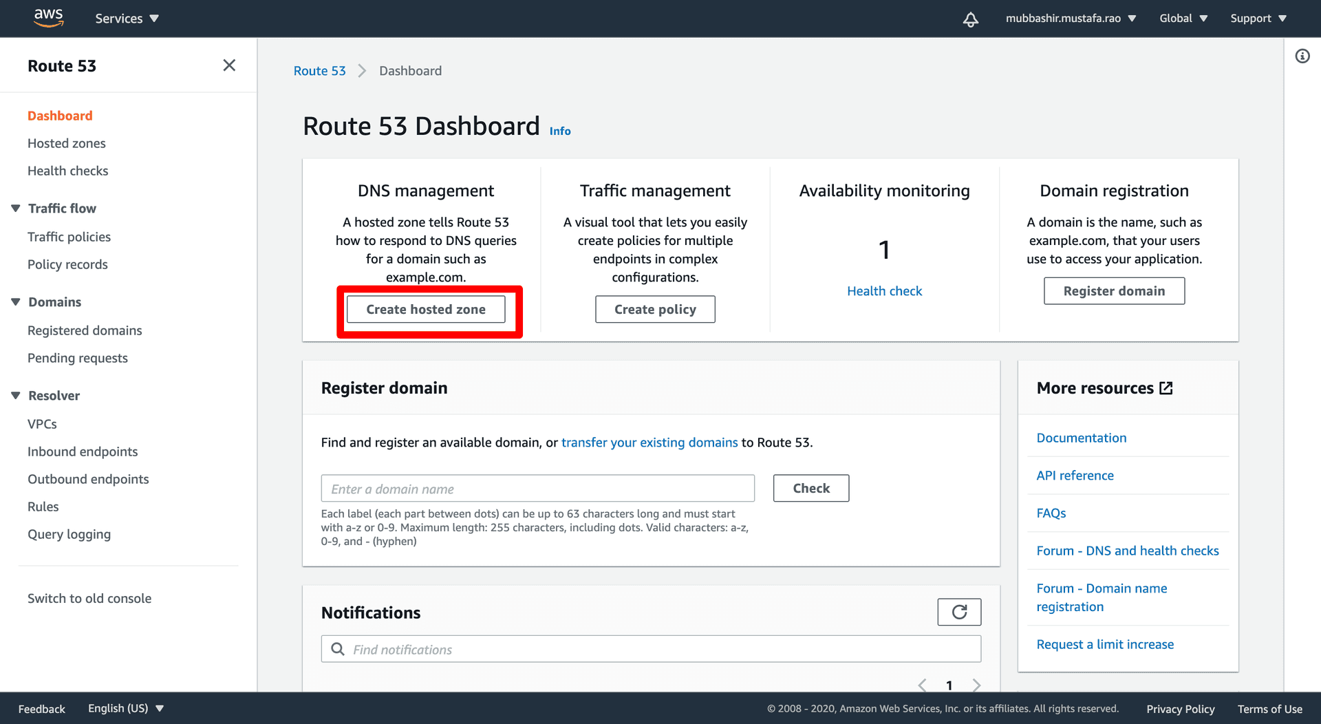Switch to old console
The image size is (1321, 724).
89,599
